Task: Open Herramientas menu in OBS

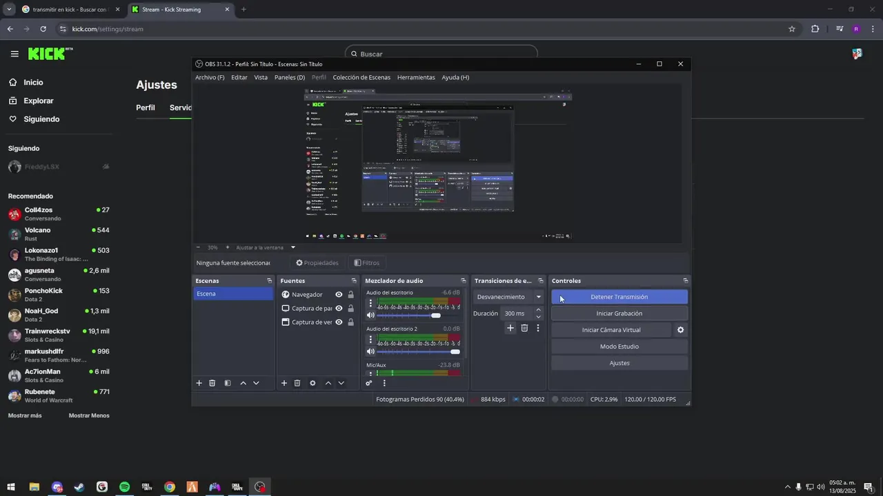Action: [416, 77]
